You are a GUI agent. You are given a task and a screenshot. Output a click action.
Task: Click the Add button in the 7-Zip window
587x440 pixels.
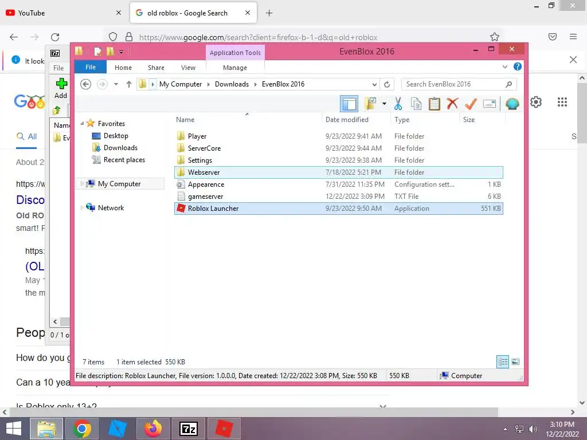point(61,88)
